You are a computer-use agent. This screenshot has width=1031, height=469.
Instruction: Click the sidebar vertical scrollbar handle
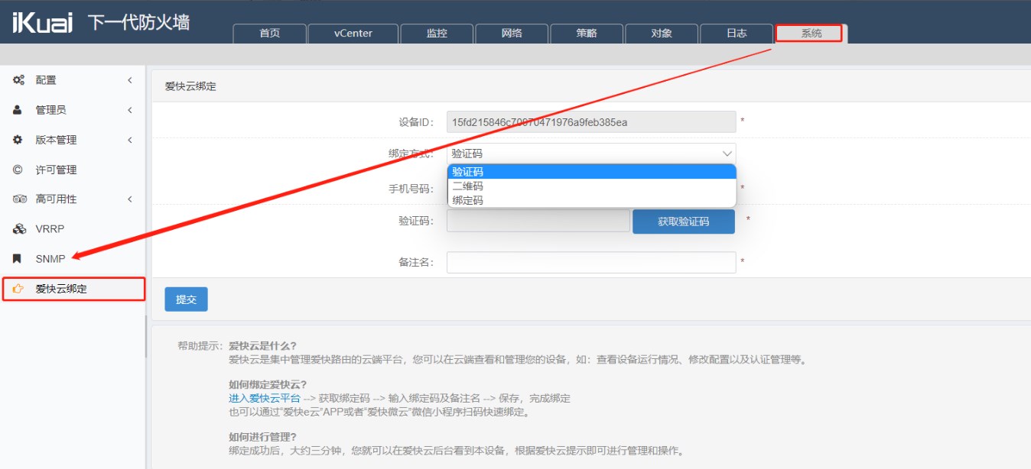pos(145,336)
